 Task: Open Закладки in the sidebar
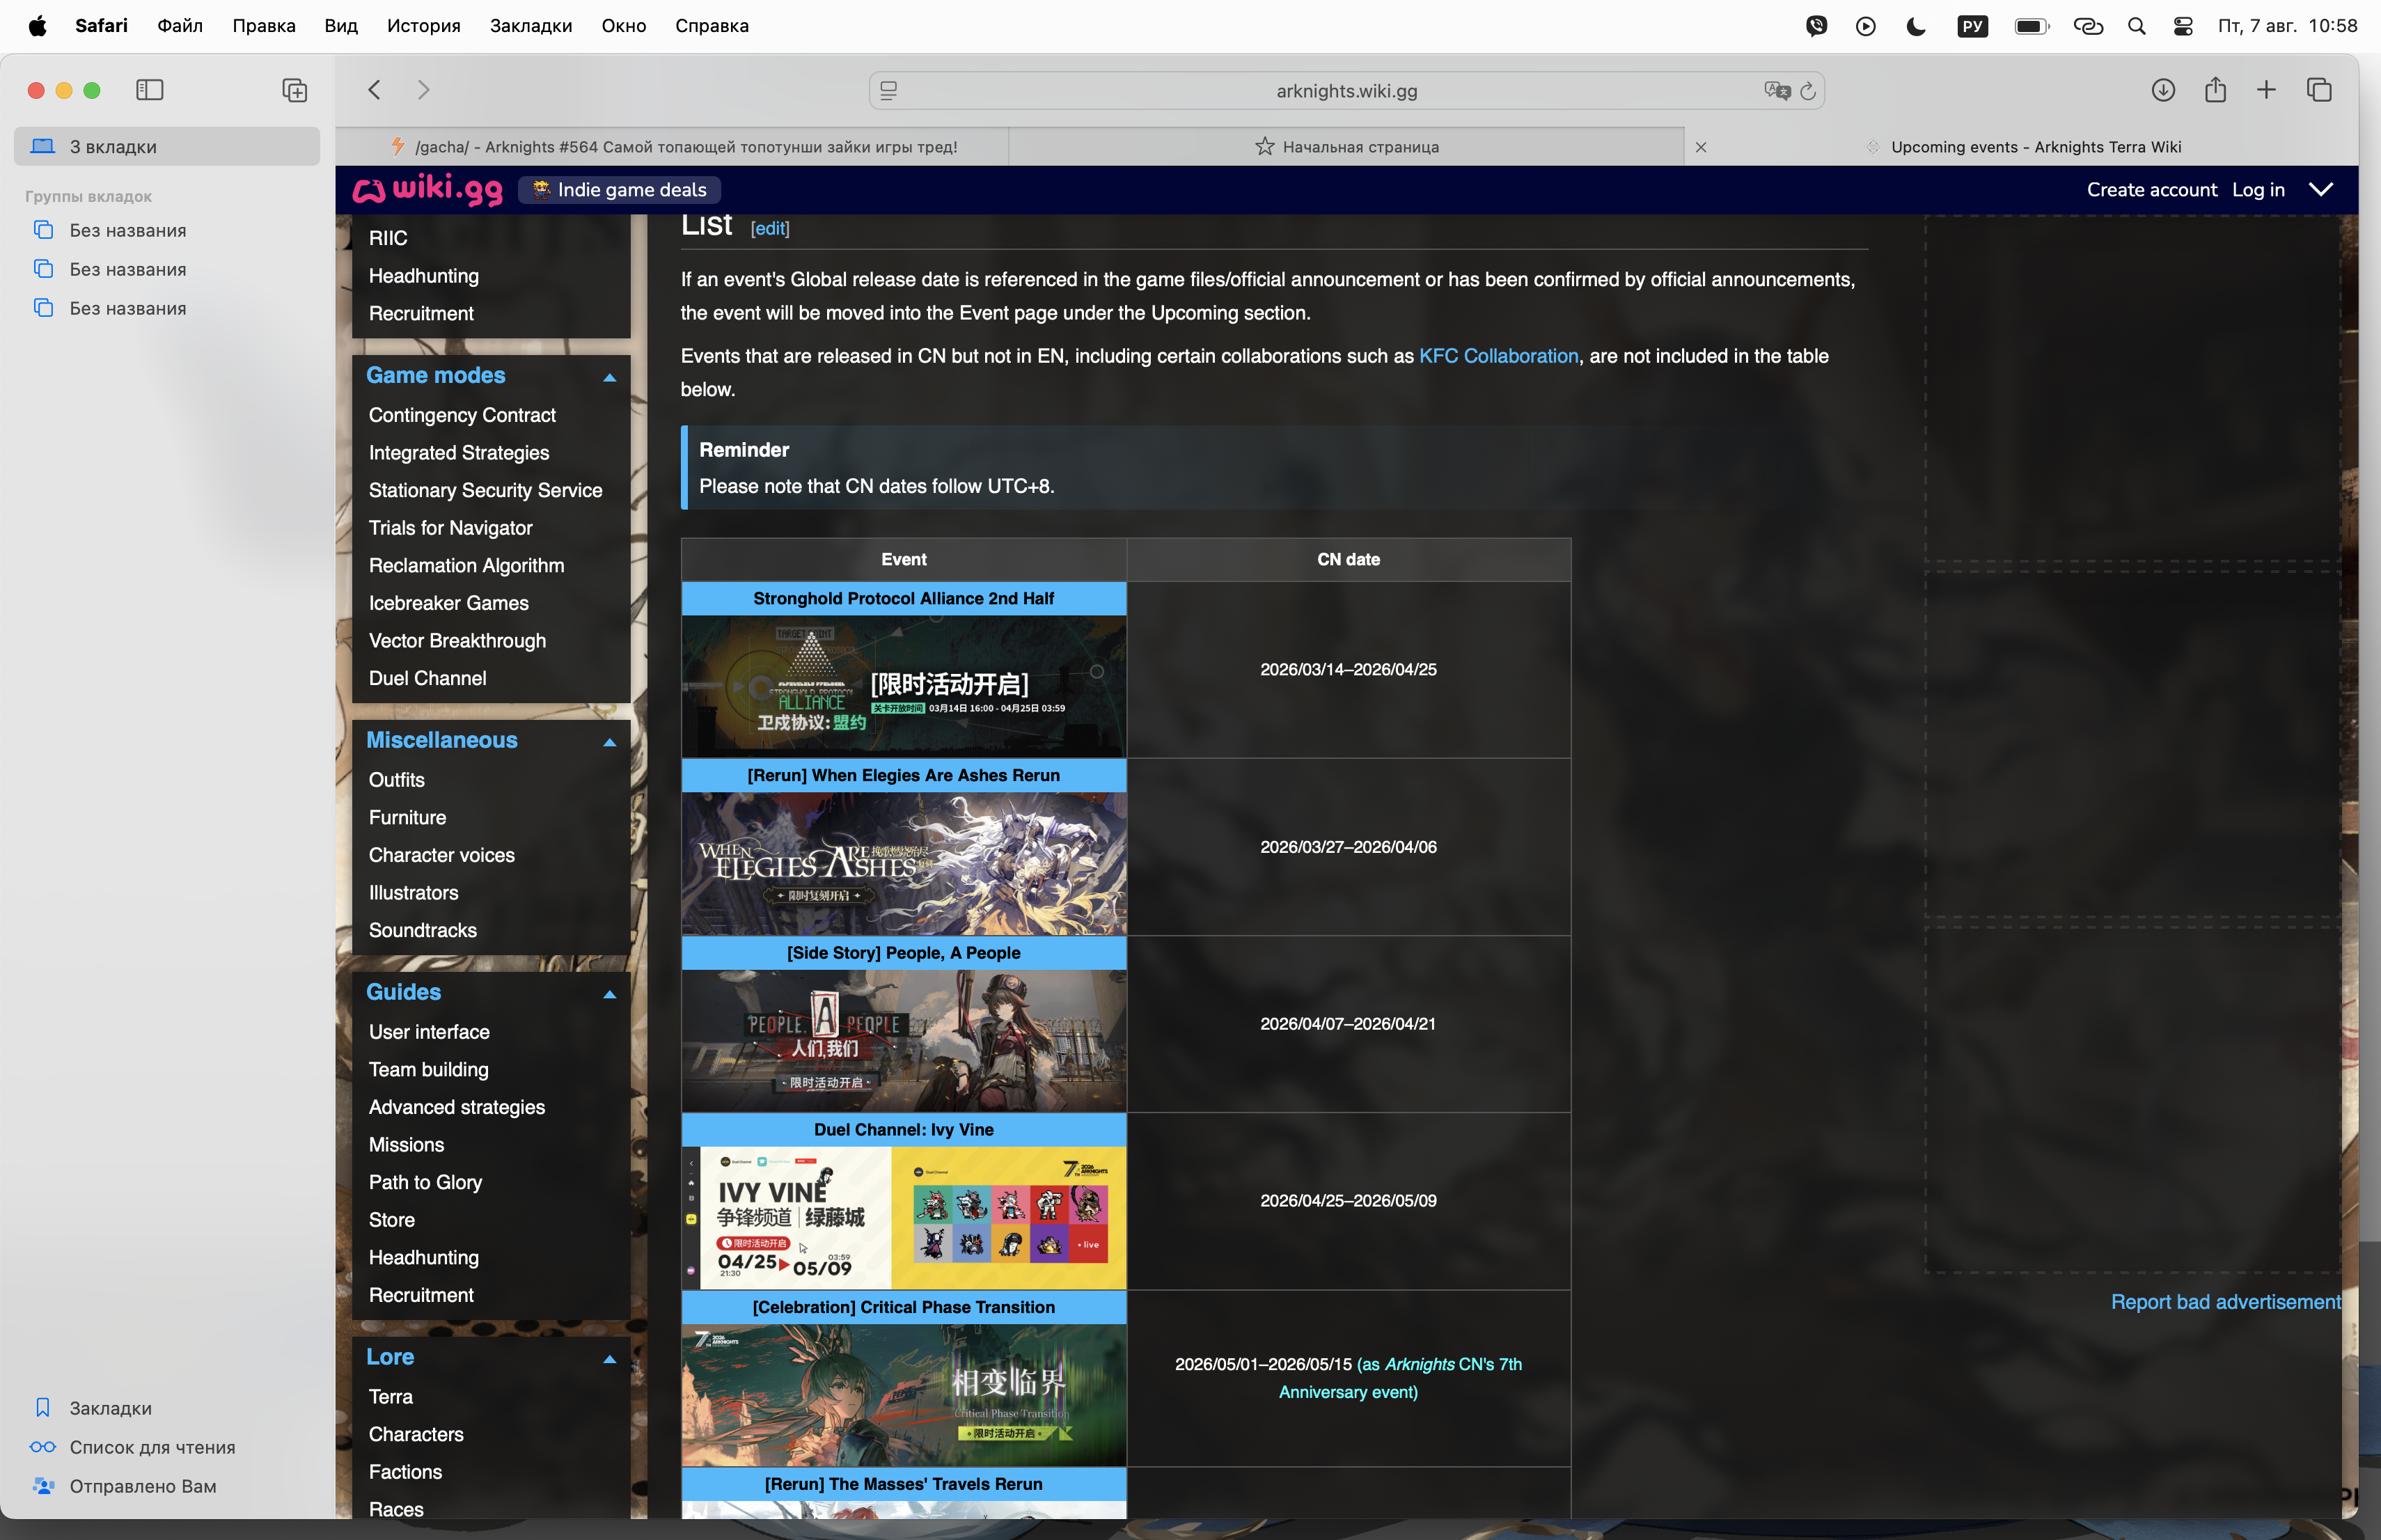(110, 1408)
